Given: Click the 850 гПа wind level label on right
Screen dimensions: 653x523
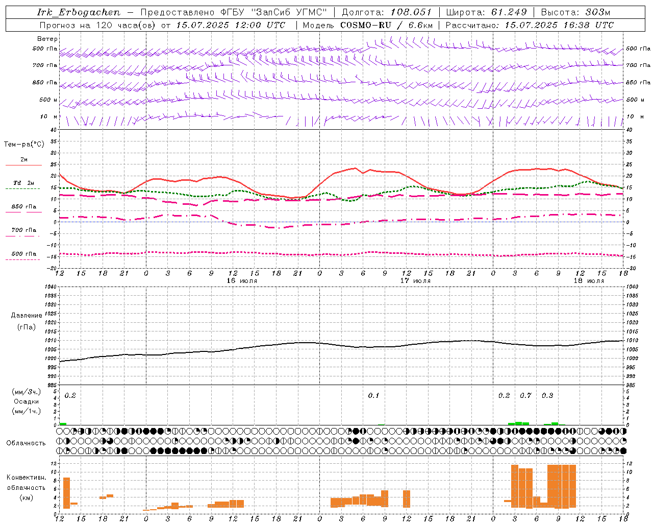Looking at the screenshot, I should pyautogui.click(x=638, y=82).
